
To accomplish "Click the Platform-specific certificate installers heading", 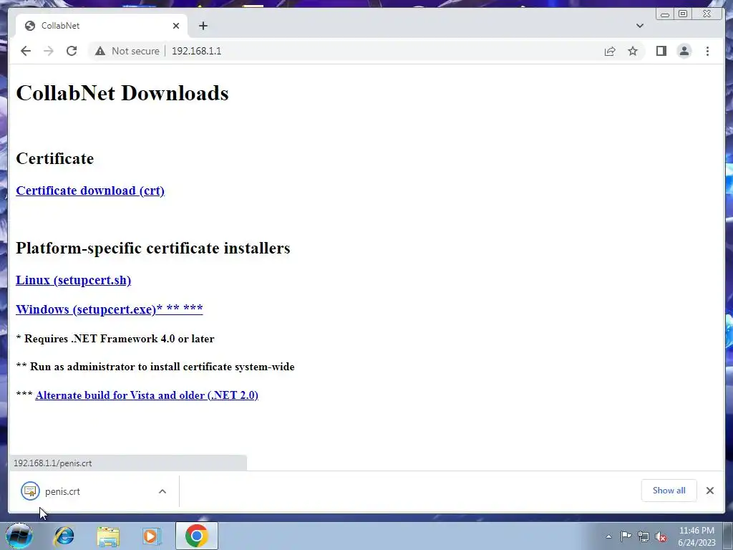I will pos(153,248).
